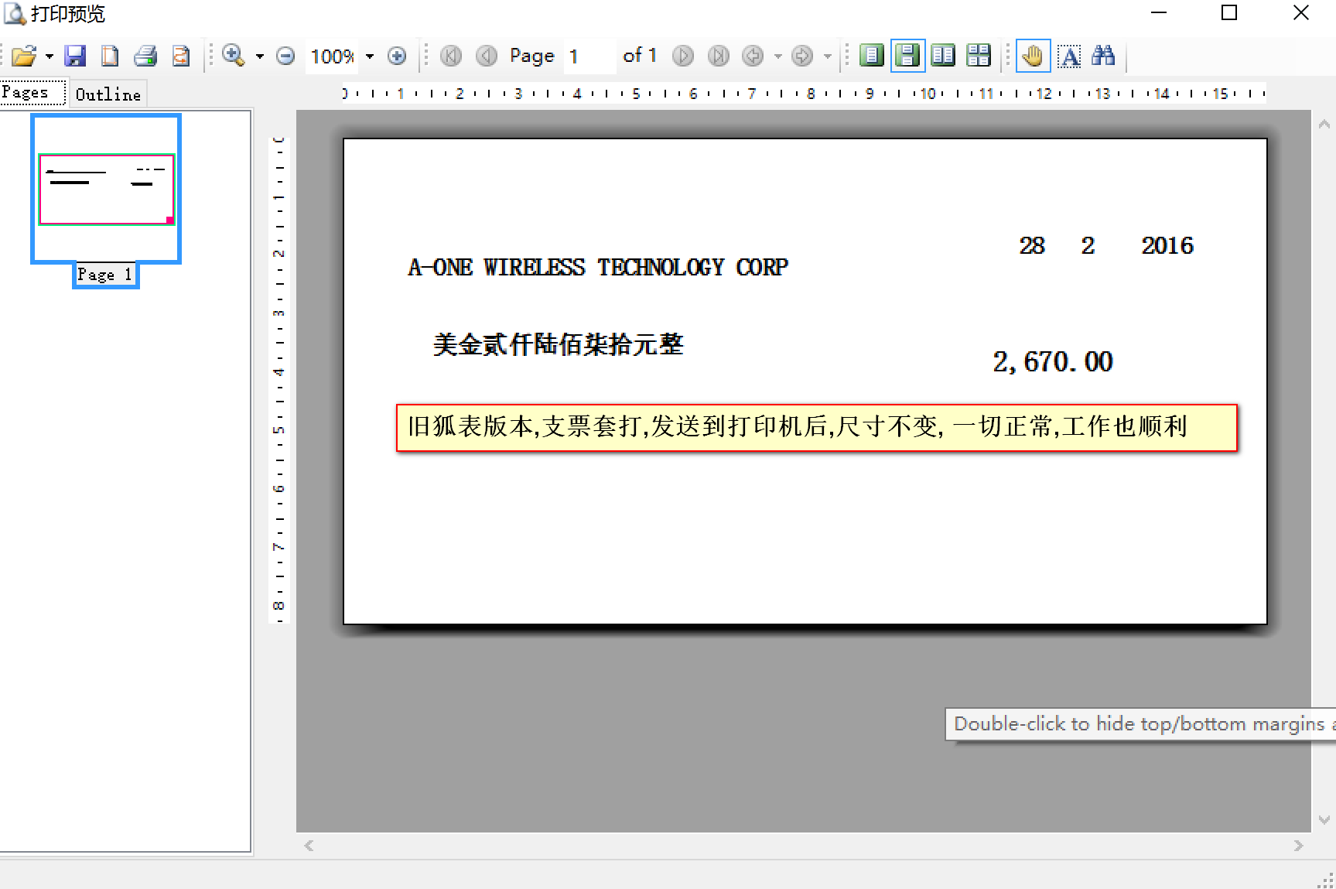Select the Page 1 thumbnail
Screen dimensions: 1336x889
click(106, 189)
